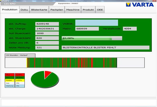
Task: Select the Maschine tab
Action: 73,10
